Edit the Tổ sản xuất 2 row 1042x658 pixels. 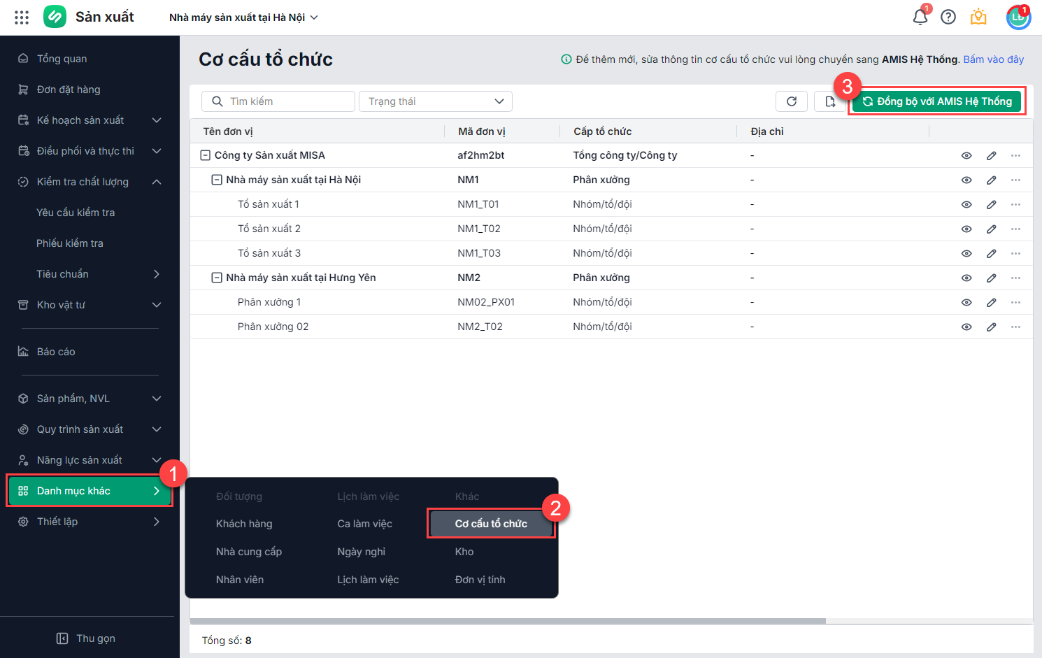(x=992, y=229)
